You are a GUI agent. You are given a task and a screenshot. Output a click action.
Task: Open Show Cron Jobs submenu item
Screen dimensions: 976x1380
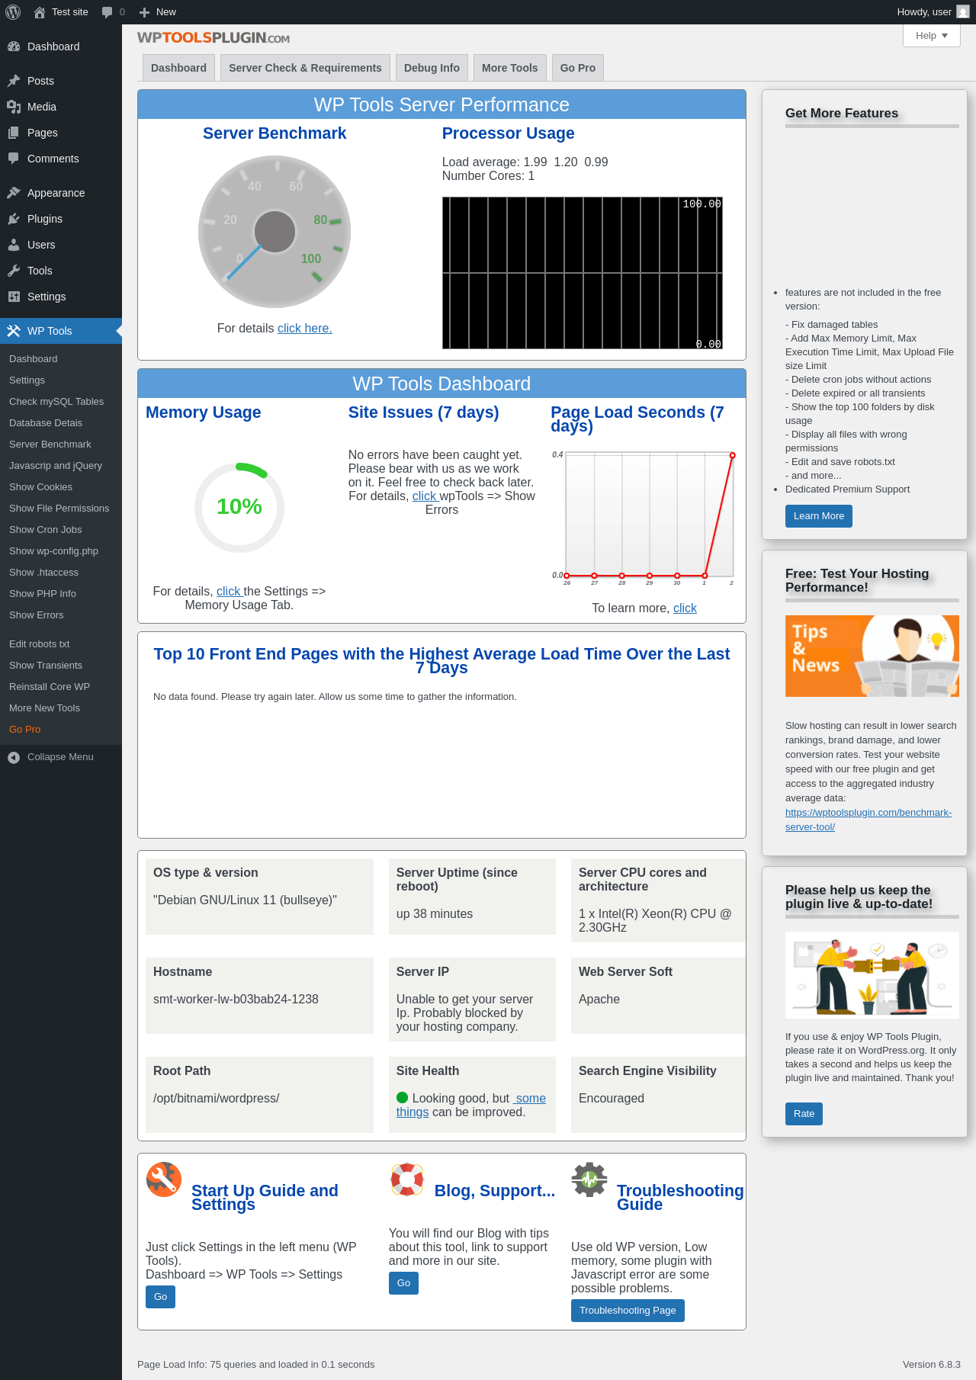tap(61, 530)
